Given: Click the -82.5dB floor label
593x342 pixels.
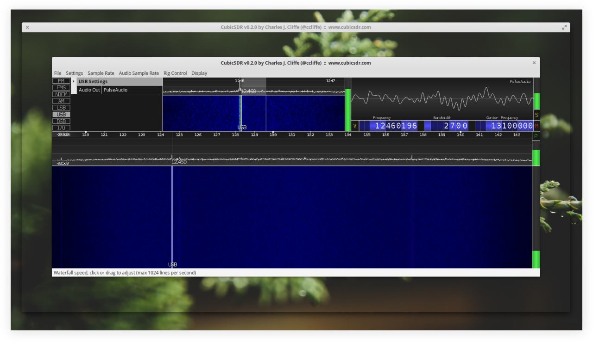Looking at the screenshot, I should tap(62, 163).
